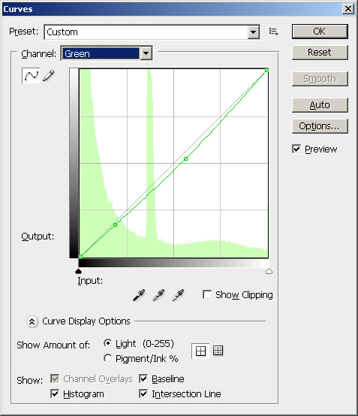Select the edit-points curve tool
The width and height of the screenshot is (358, 416).
tap(31, 76)
